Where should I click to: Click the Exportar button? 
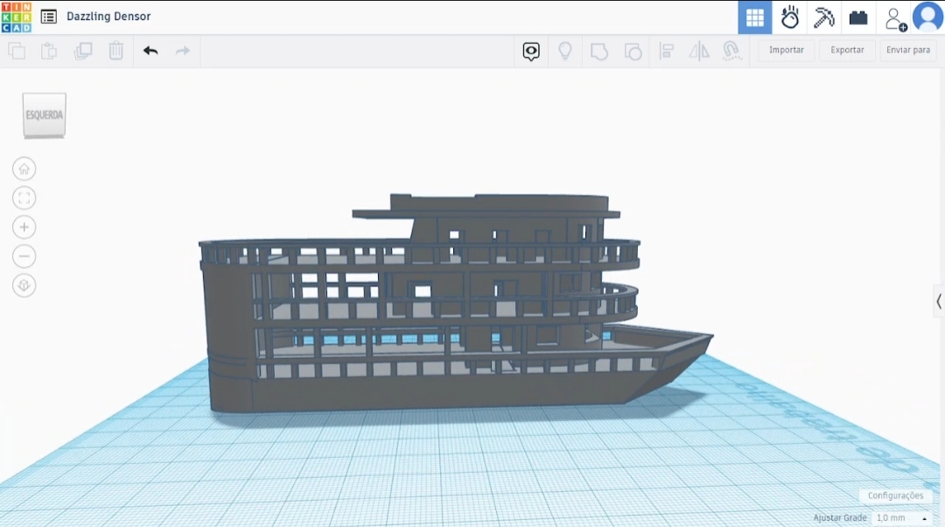click(847, 50)
